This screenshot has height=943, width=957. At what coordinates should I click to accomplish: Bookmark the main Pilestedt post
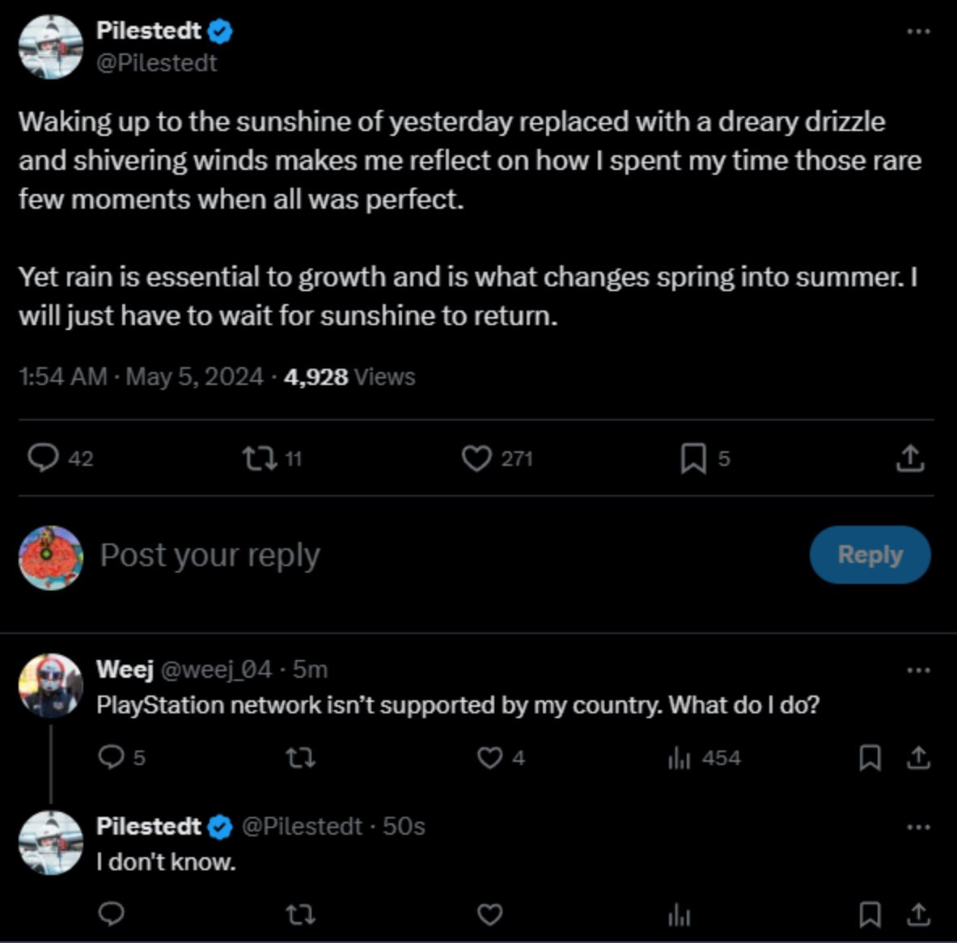692,459
